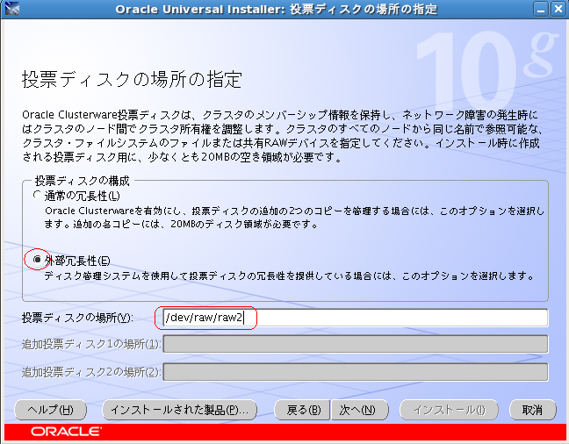Open the window menu icon in title bar
This screenshot has width=569, height=444.
coord(12,9)
